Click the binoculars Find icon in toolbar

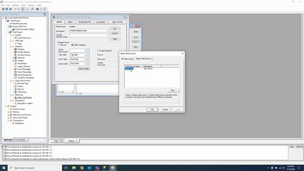pos(38,9)
